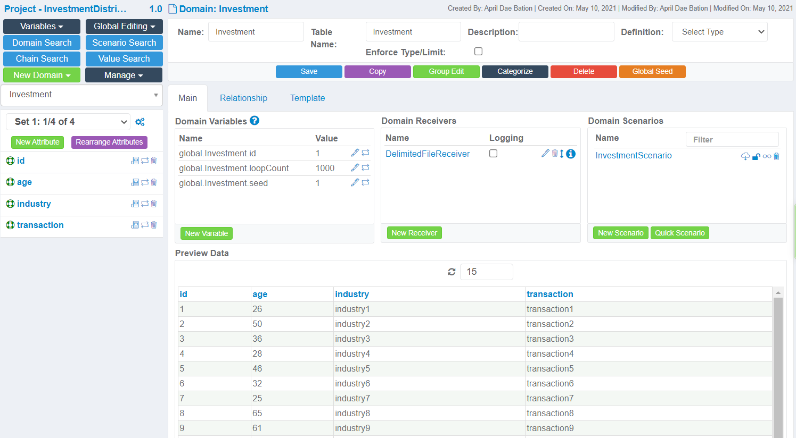This screenshot has width=796, height=438.
Task: Show info icon for DelimitedFileReceiver
Action: click(x=571, y=154)
